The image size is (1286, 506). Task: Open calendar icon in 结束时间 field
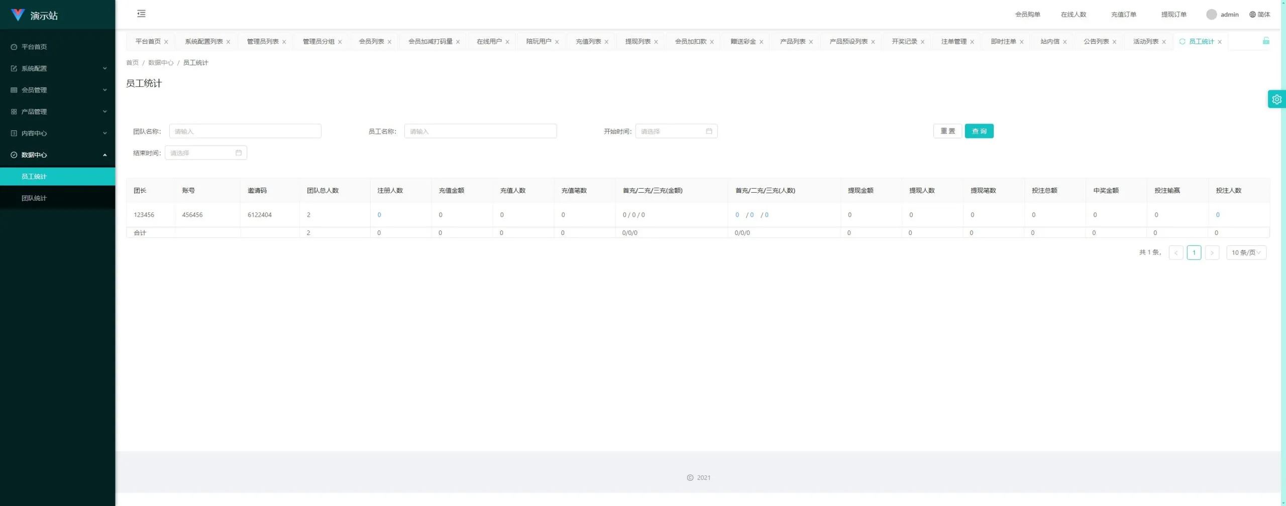[239, 153]
